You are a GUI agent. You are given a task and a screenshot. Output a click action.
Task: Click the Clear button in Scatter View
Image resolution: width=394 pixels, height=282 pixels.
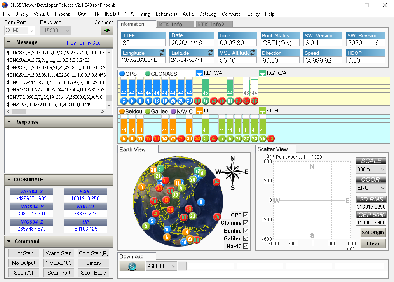[373, 243]
